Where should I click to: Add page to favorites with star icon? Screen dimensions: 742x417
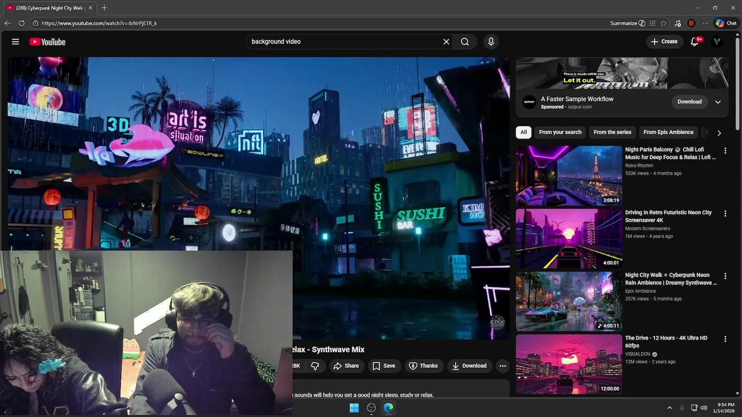[x=664, y=23]
